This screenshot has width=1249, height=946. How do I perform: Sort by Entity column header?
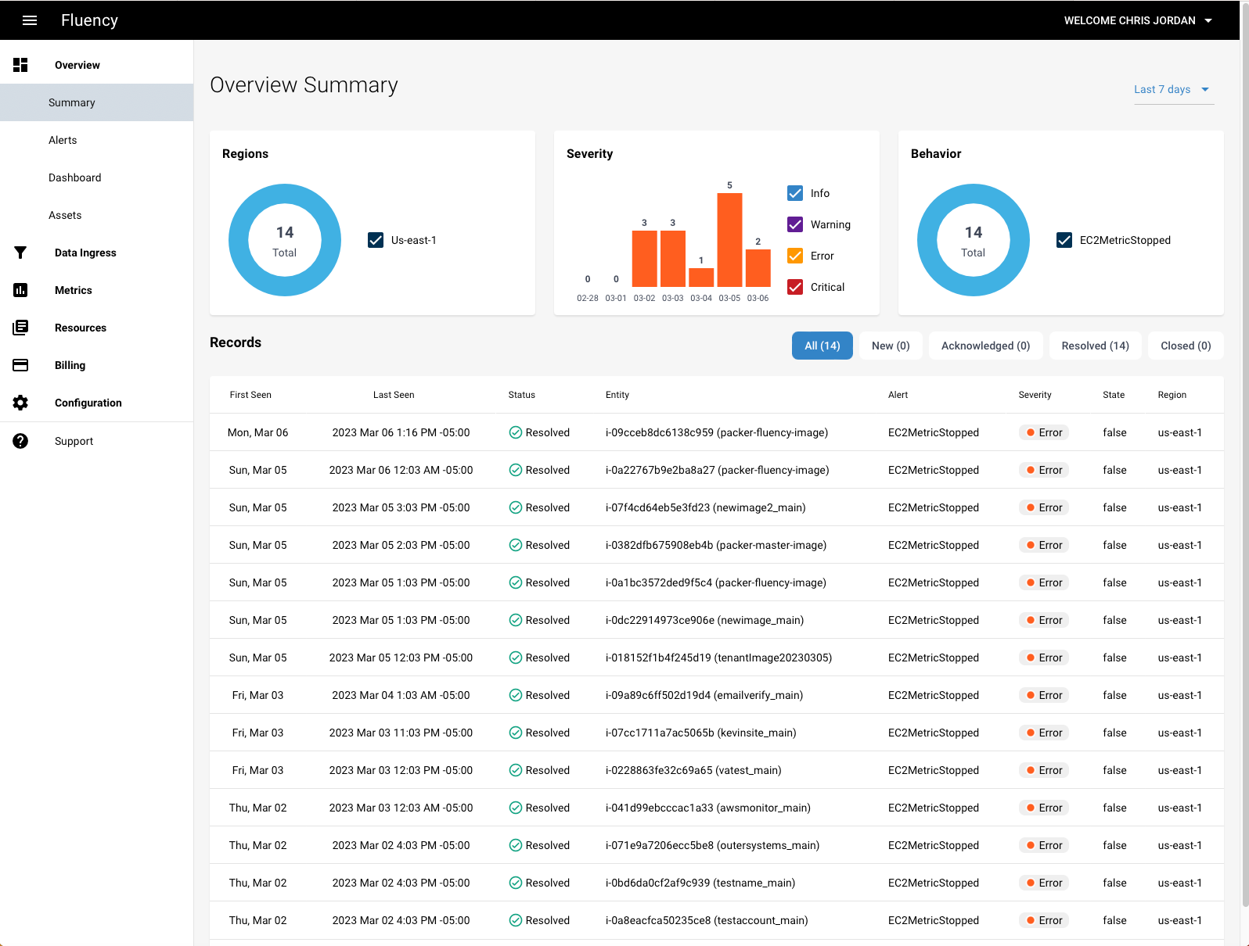click(x=617, y=395)
